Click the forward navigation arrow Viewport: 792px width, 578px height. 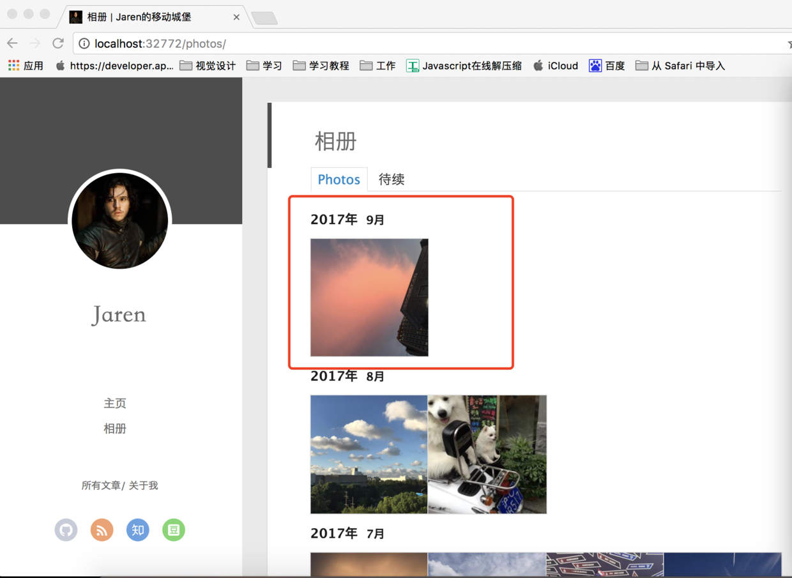[x=34, y=43]
